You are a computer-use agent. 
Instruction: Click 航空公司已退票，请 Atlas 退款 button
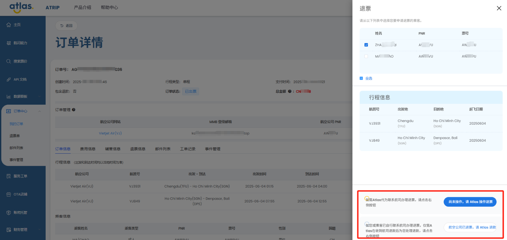[x=470, y=227]
